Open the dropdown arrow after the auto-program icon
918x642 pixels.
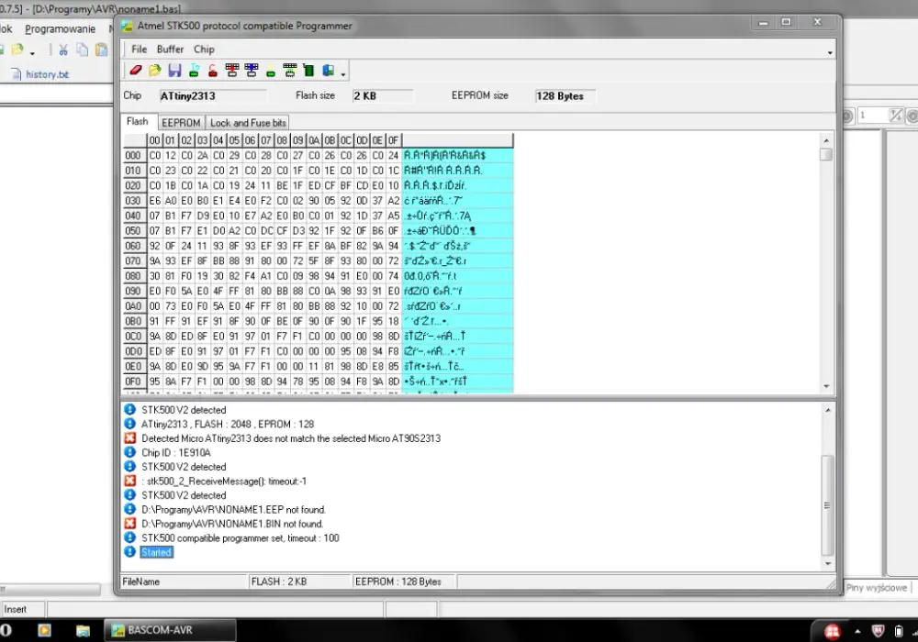click(x=343, y=73)
